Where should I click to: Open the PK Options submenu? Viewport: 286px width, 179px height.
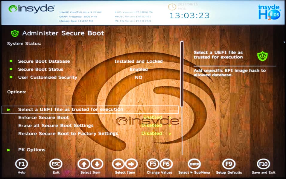click(32, 150)
